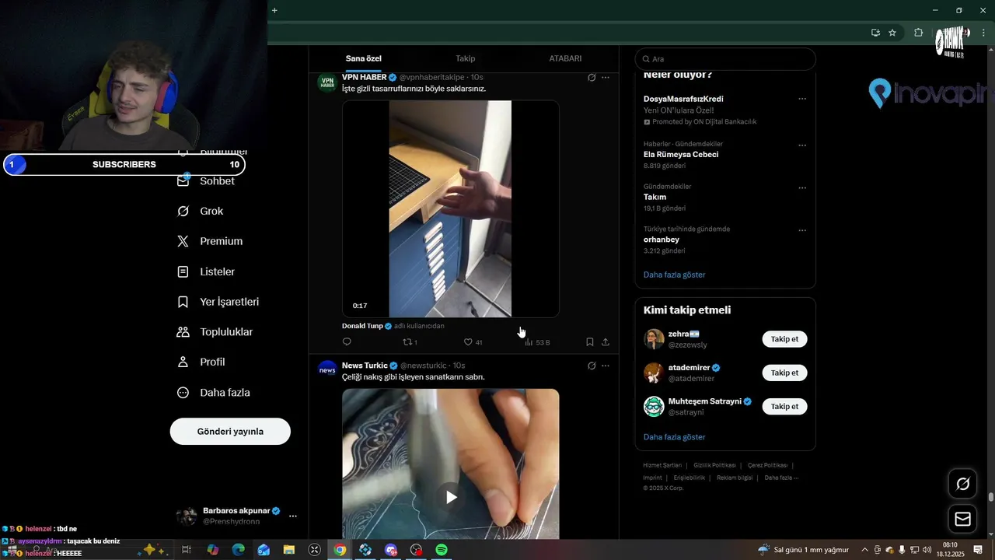
Task: Follow atademirer with Takip et
Action: pos(784,373)
